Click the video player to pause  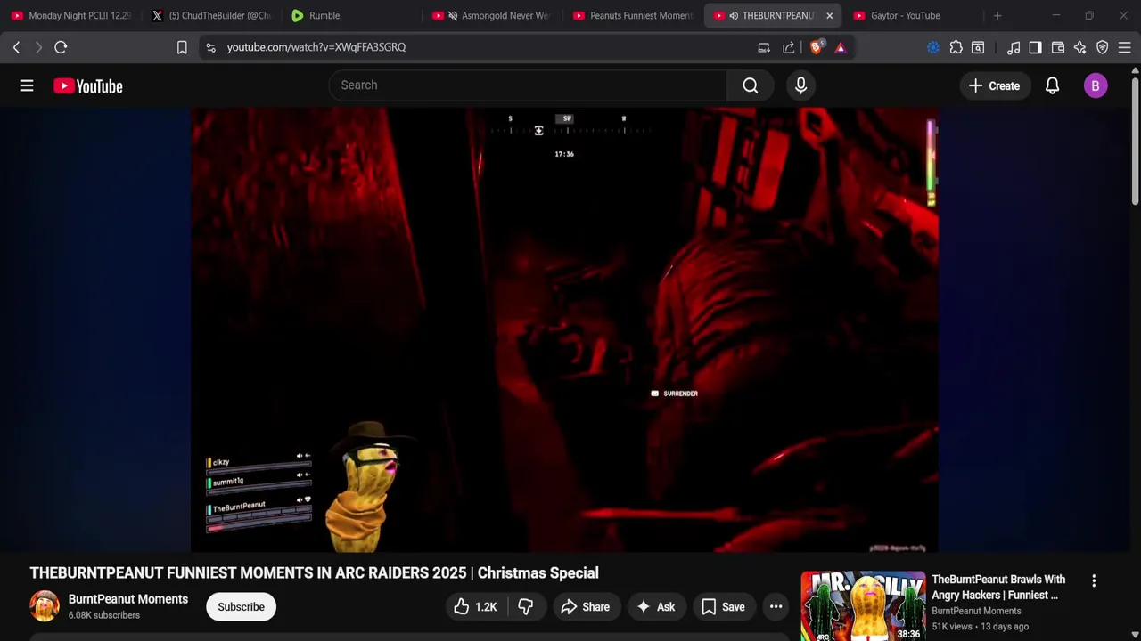(564, 329)
